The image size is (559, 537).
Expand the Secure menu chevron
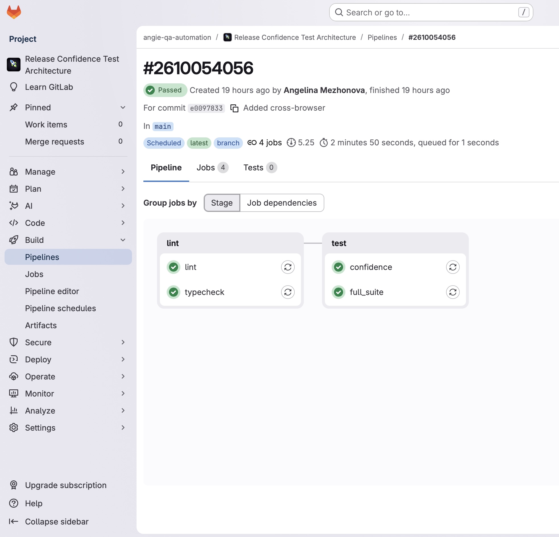(123, 342)
